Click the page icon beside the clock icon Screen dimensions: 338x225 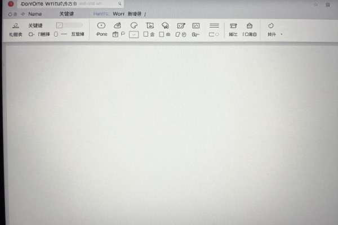(177, 34)
